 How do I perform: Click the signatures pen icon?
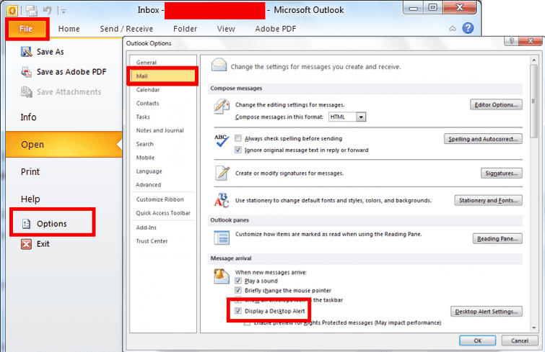(222, 173)
